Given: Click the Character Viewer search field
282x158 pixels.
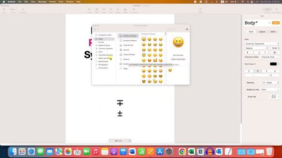Looking at the screenshot, I should point(175,29).
